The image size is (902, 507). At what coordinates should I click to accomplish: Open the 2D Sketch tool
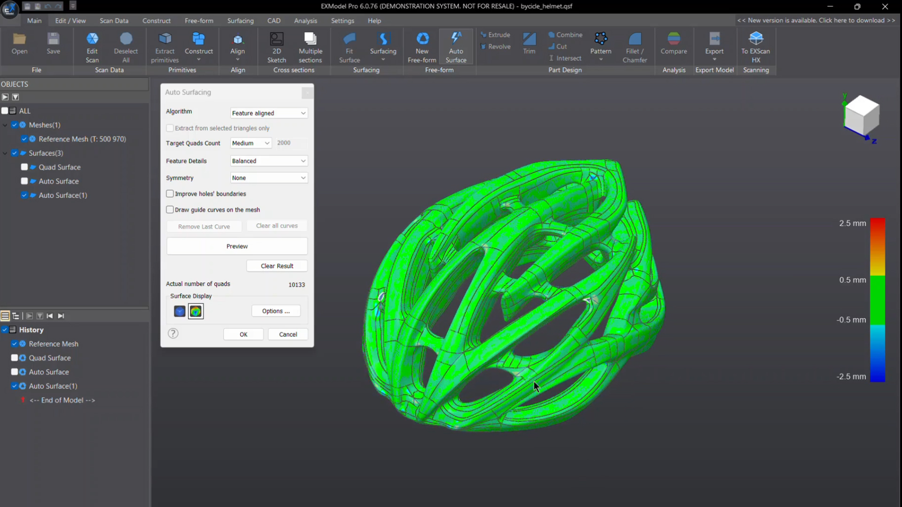(276, 39)
